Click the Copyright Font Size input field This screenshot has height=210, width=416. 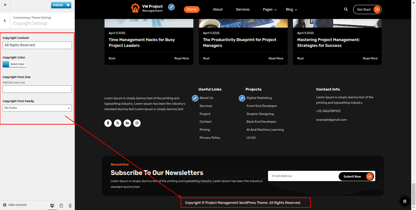[x=37, y=89]
